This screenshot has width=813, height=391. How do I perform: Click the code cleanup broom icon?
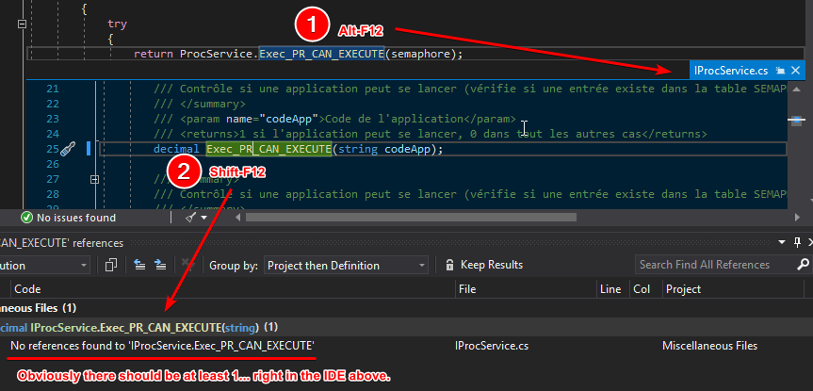coord(190,218)
